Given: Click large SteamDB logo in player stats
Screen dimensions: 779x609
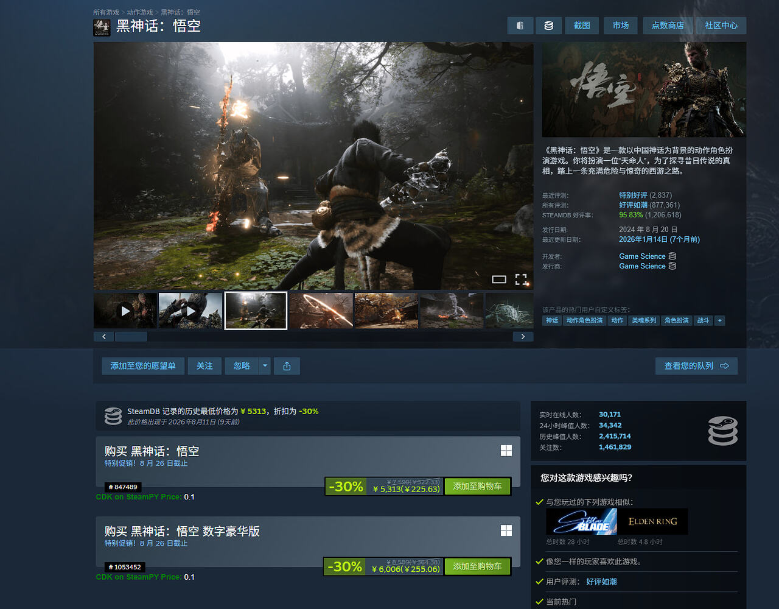Looking at the screenshot, I should click(x=723, y=431).
